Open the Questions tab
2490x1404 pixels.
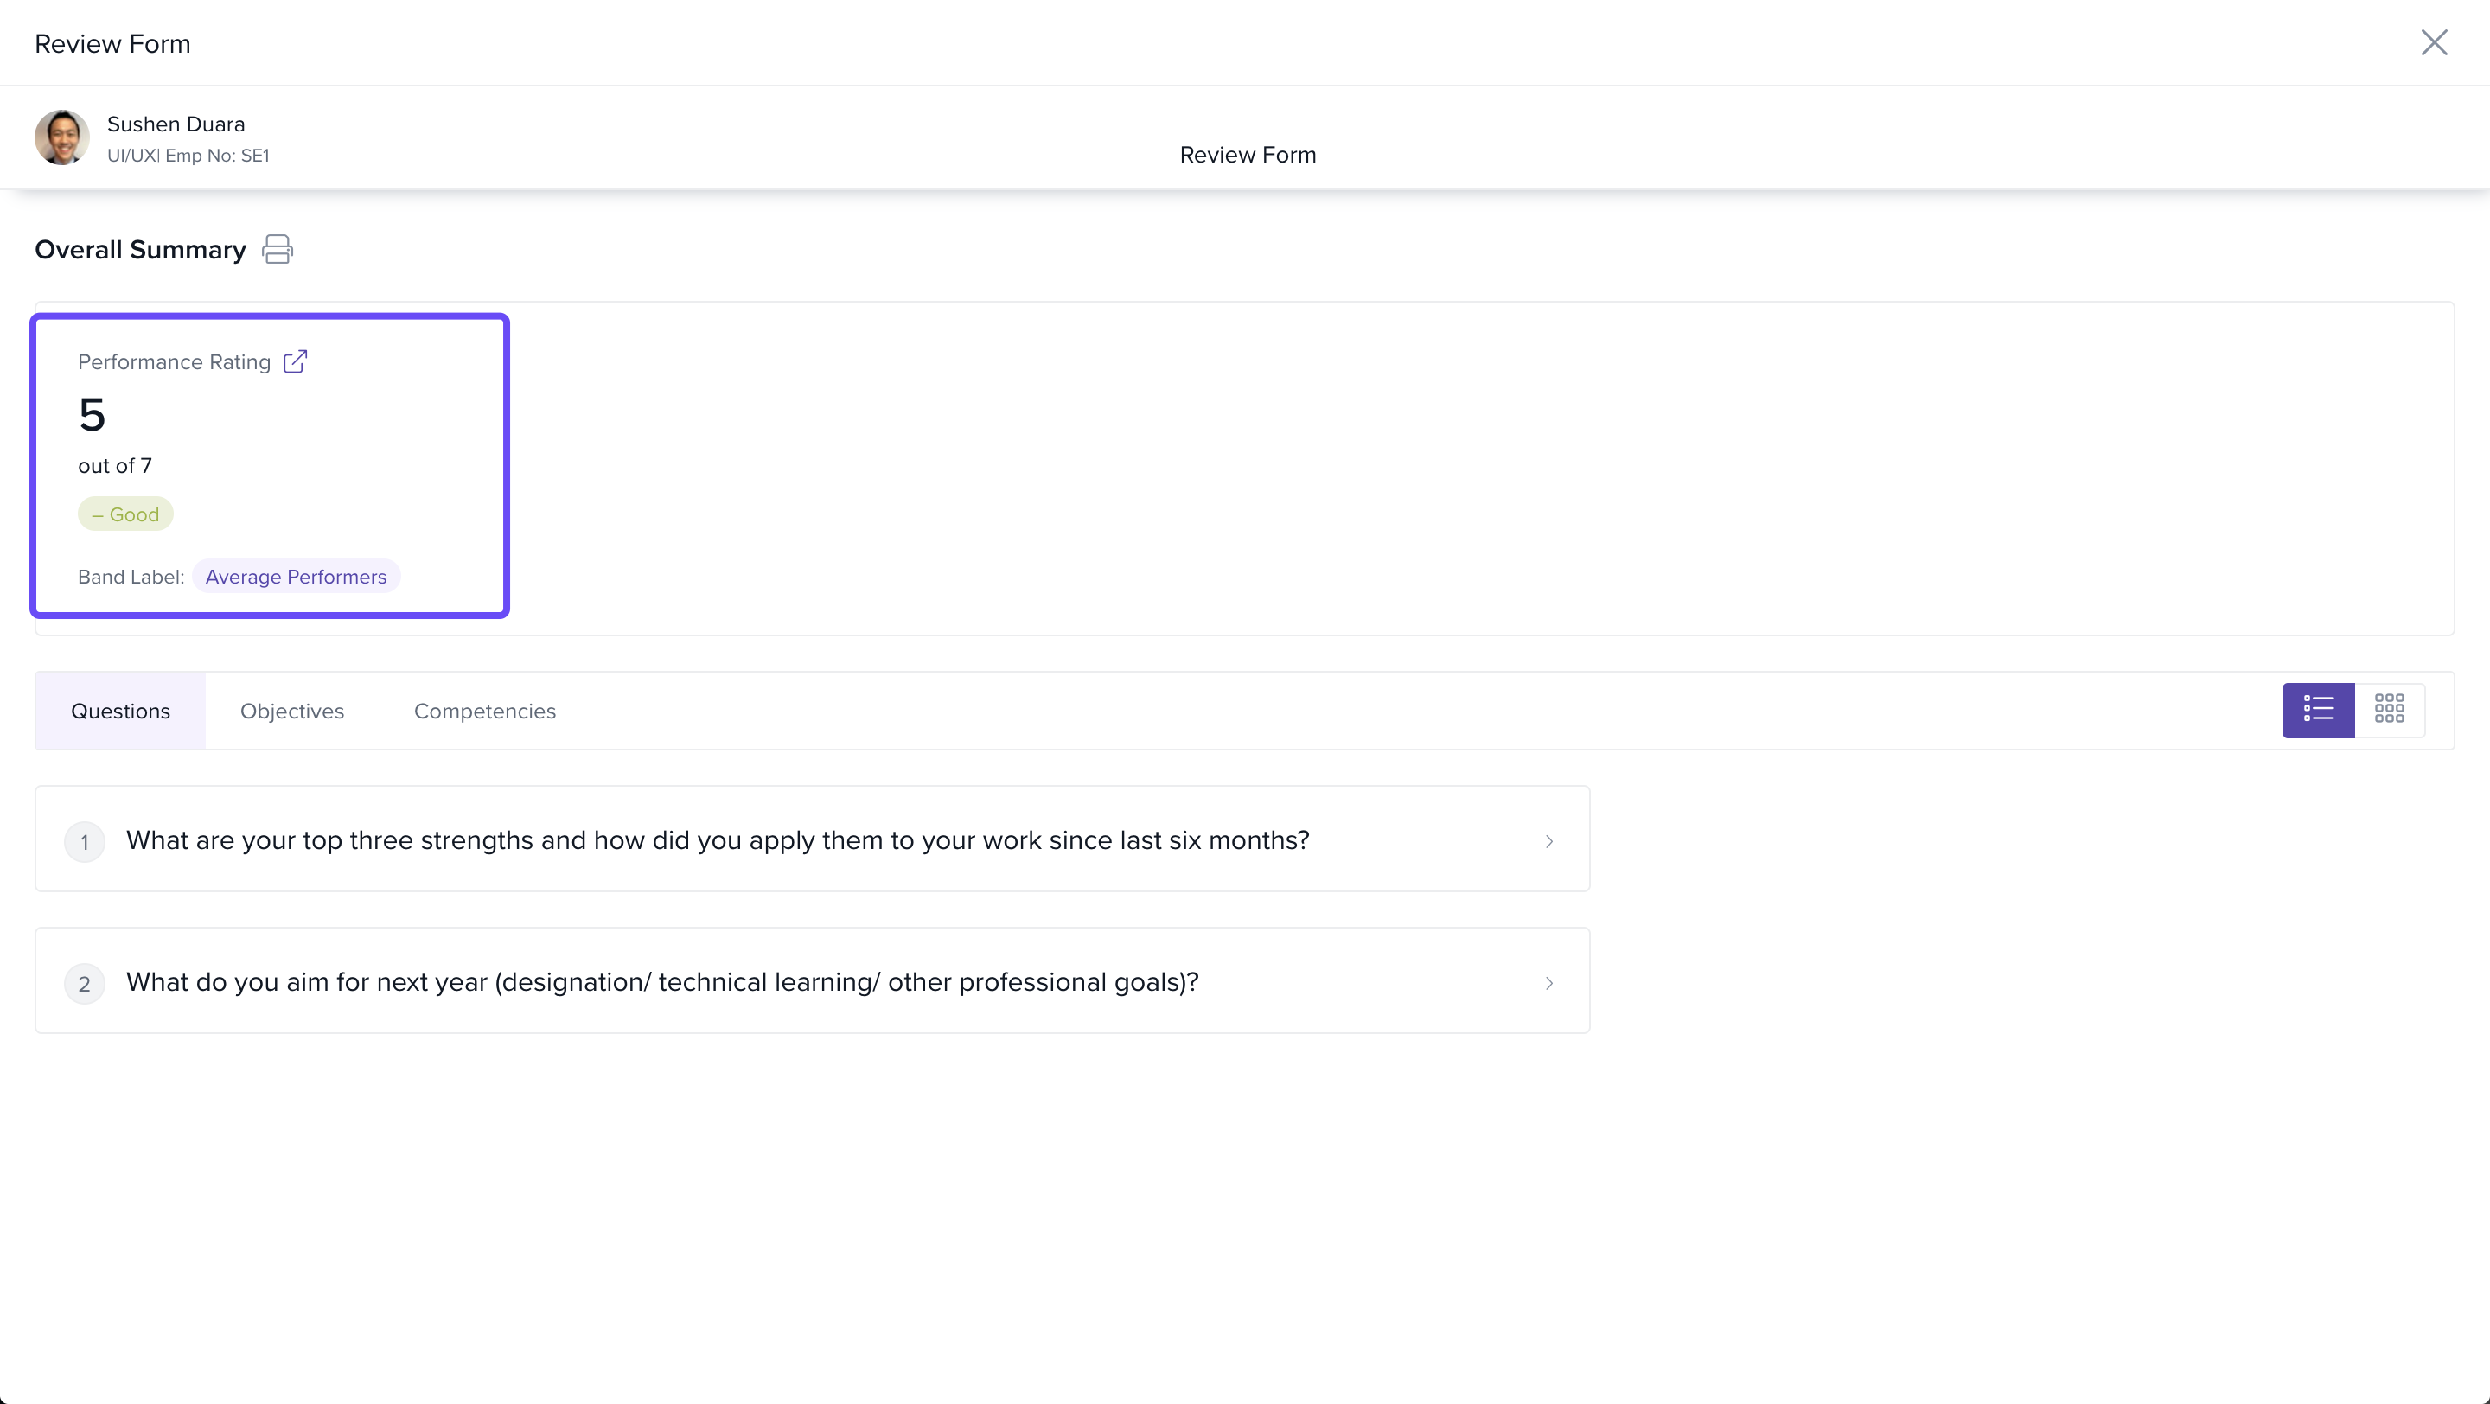click(120, 712)
